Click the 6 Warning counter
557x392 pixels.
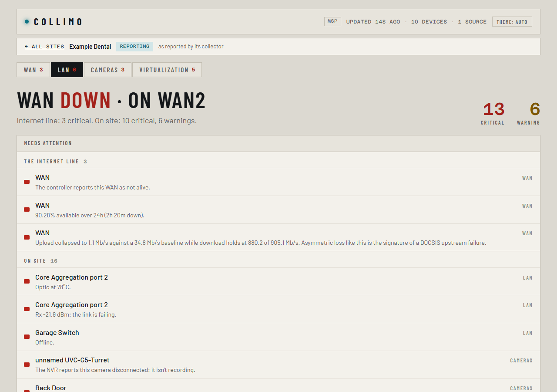(528, 113)
